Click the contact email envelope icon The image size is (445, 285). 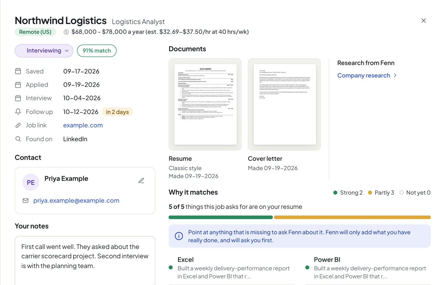[x=26, y=201]
